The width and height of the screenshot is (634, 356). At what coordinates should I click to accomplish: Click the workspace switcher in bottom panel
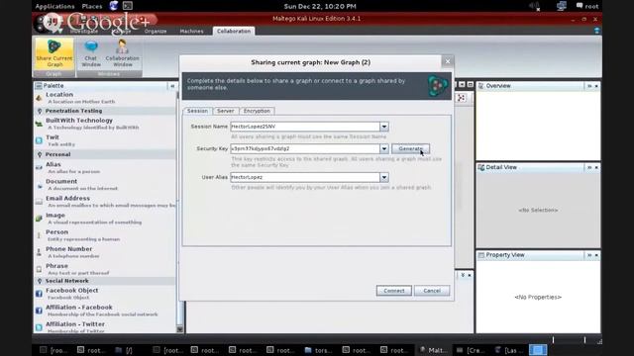(538, 350)
